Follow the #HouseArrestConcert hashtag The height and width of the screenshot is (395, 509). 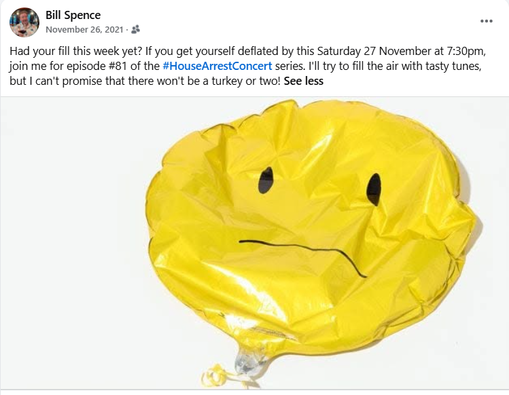[217, 66]
